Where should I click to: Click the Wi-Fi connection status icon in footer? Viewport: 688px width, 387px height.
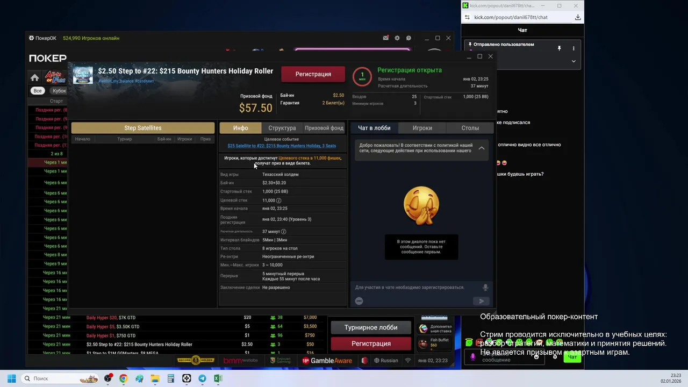408,361
